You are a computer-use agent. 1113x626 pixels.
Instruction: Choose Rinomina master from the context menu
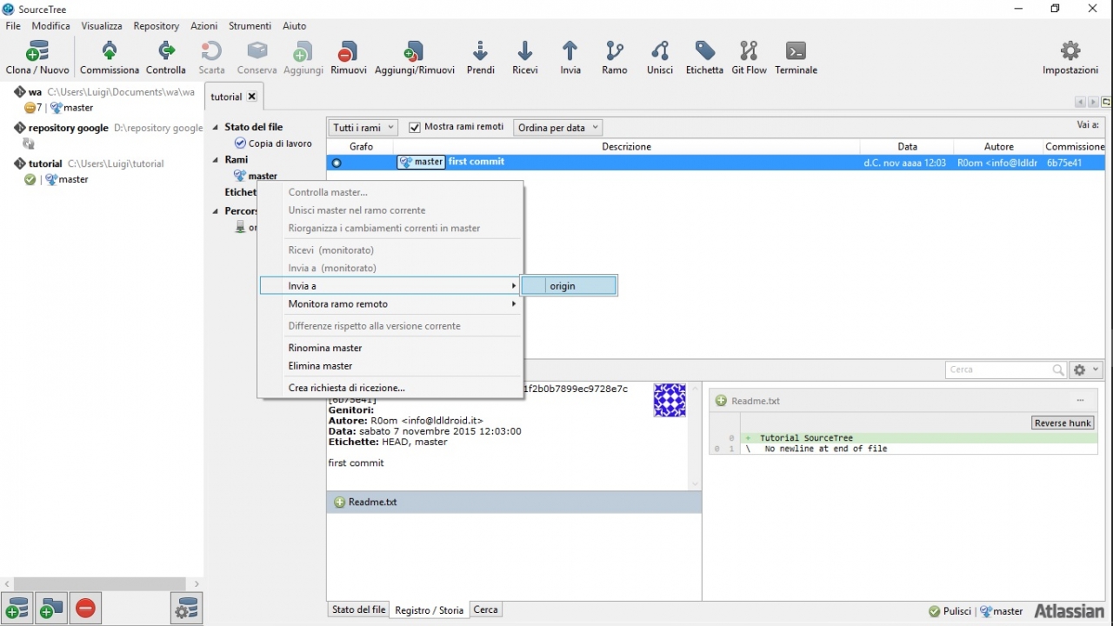coord(390,348)
